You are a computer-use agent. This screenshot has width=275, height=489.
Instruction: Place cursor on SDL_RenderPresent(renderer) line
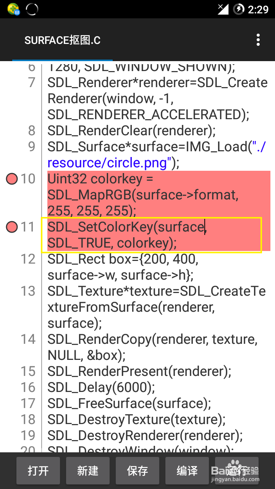tap(139, 371)
